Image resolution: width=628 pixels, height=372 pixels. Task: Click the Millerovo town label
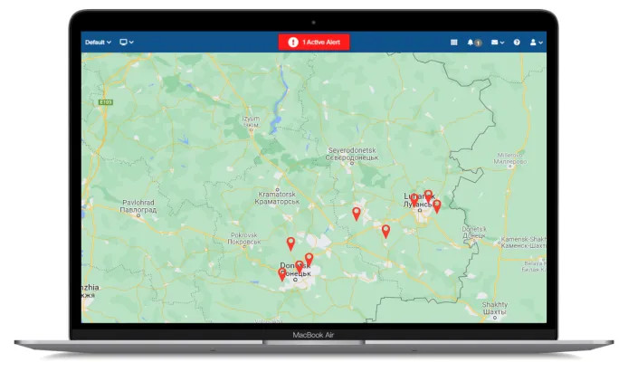[510, 158]
